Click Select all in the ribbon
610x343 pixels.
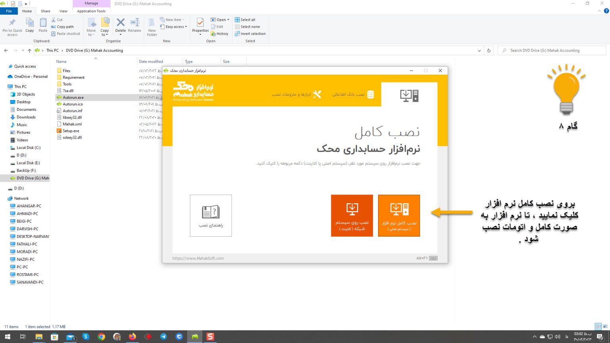[245, 19]
